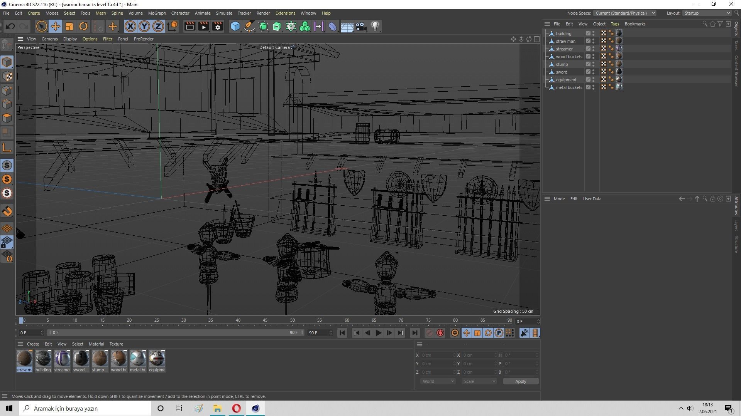Add a Bend deformer object
The width and height of the screenshot is (741, 416).
pyautogui.click(x=333, y=26)
